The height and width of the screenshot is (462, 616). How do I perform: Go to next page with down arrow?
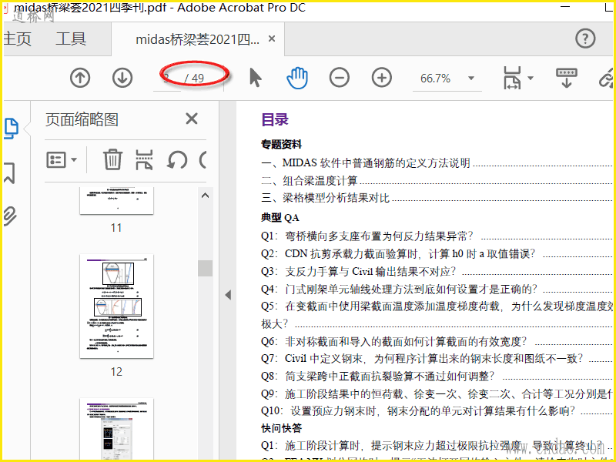pos(122,78)
